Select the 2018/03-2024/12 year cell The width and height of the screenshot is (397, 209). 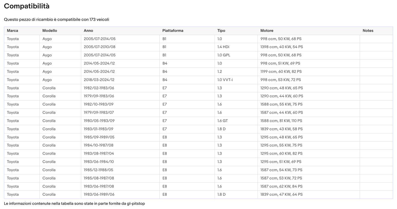tap(120, 80)
